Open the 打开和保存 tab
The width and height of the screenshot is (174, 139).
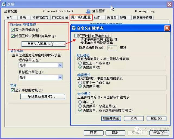pyautogui.click(x=40, y=18)
